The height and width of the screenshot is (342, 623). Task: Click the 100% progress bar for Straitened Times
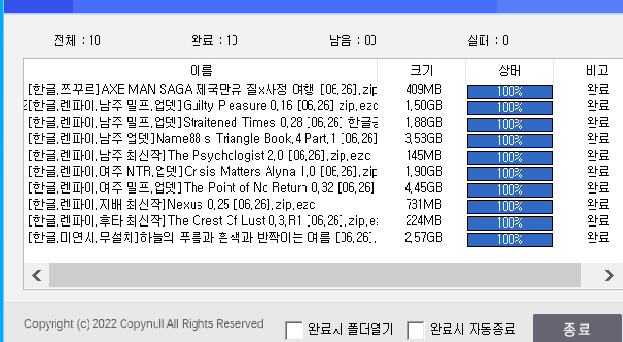point(509,124)
